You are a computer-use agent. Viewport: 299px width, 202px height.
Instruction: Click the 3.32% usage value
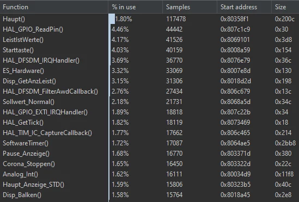[x=120, y=71]
